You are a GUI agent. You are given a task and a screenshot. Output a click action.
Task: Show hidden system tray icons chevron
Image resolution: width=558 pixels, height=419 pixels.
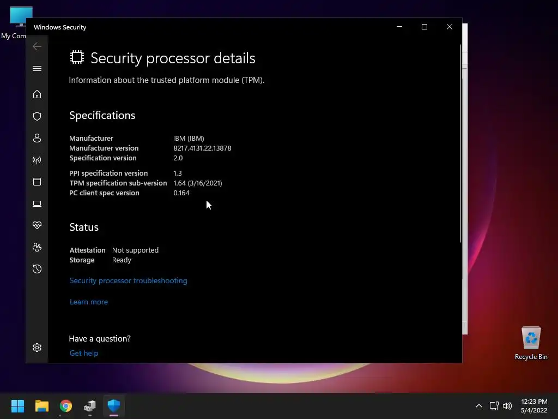coord(479,406)
